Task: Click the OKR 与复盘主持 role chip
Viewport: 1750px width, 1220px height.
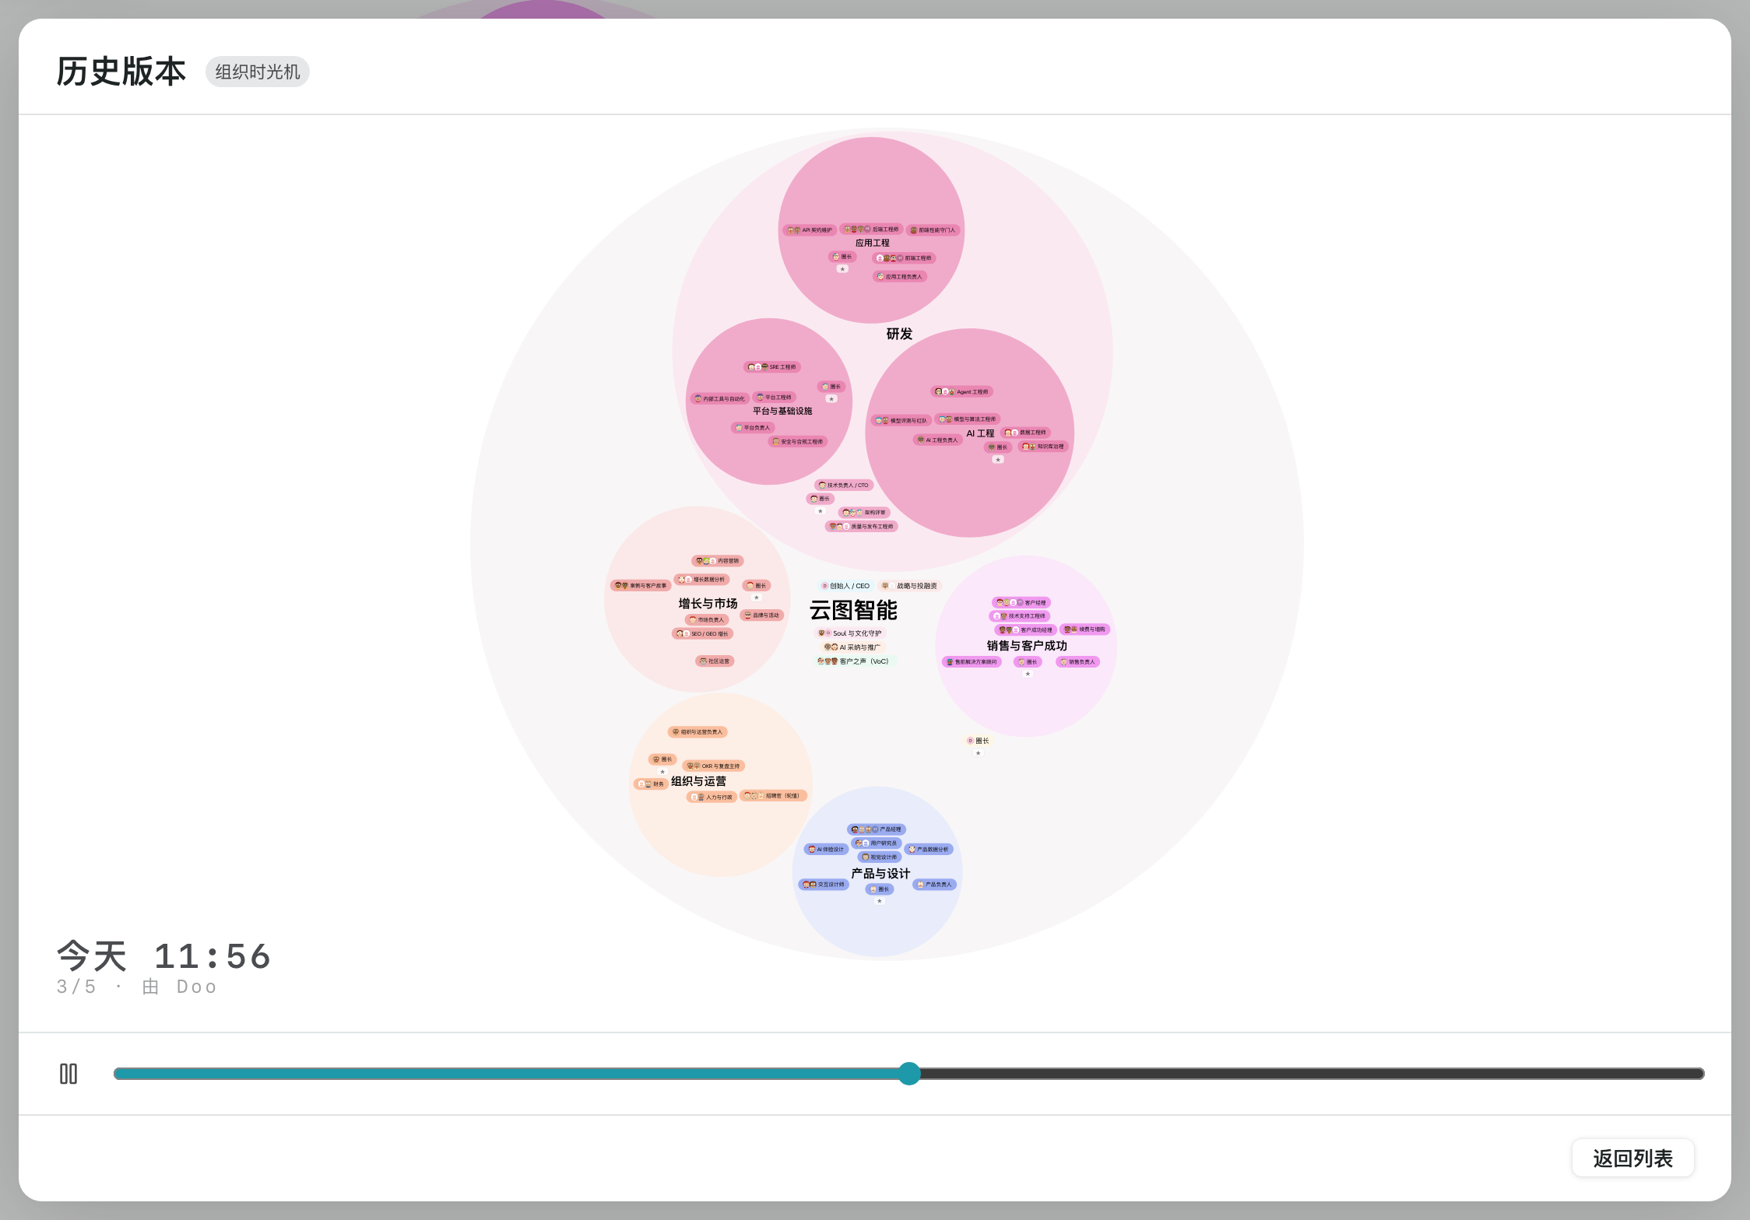Action: [x=714, y=766]
